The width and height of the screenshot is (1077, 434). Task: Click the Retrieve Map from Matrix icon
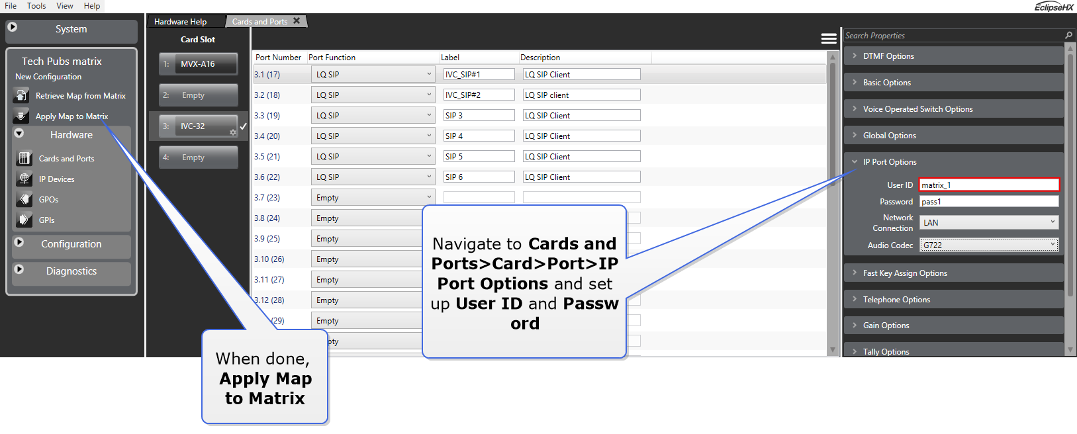pos(22,96)
